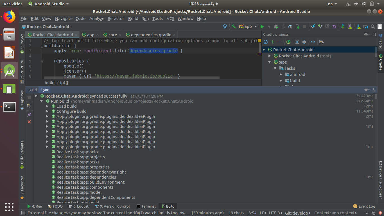This screenshot has width=384, height=216.
Task: Expand all in Gradle projects panel
Action: 297,42
